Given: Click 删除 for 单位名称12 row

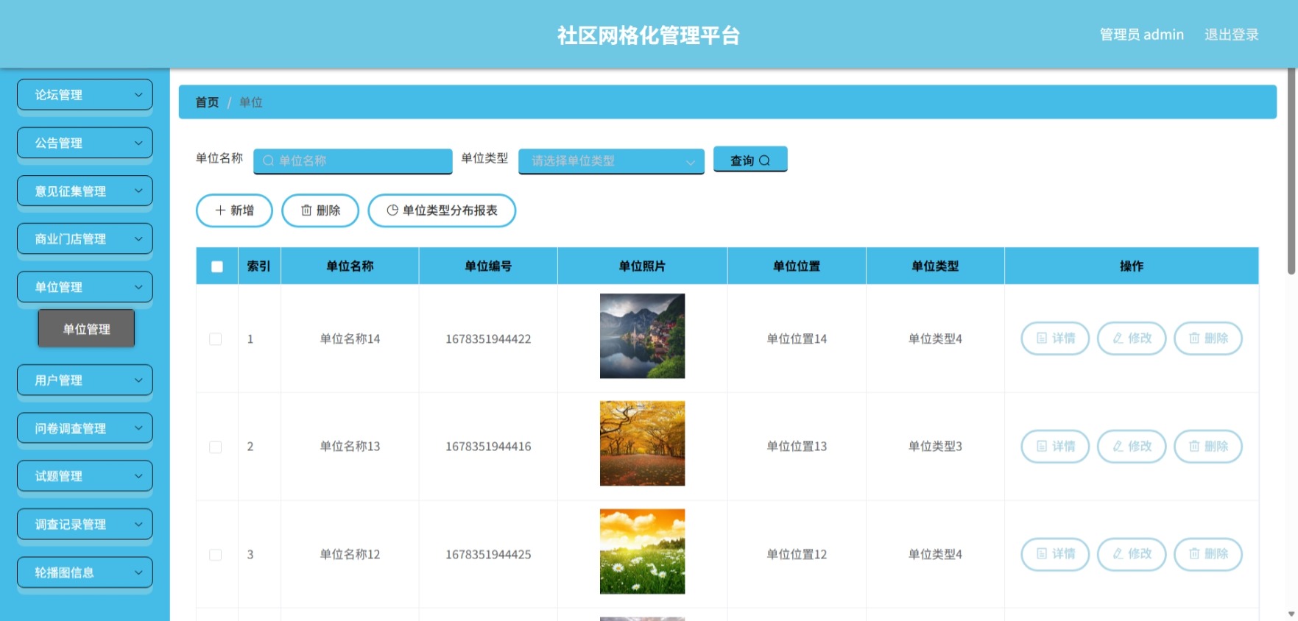Looking at the screenshot, I should click(x=1208, y=554).
